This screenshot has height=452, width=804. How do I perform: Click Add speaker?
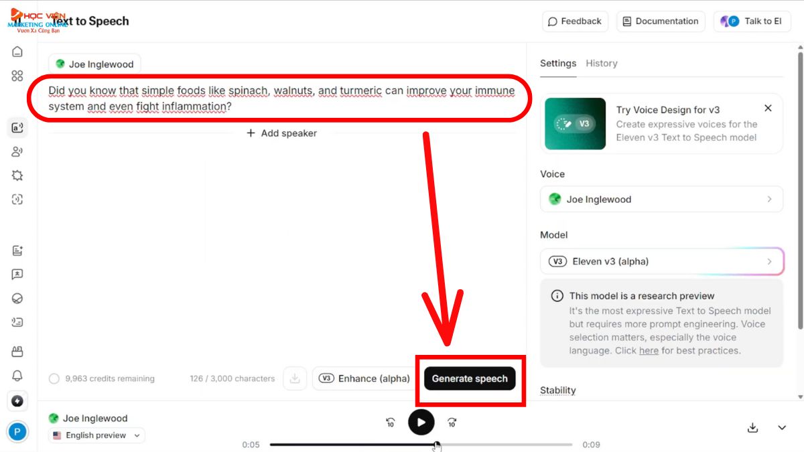pyautogui.click(x=282, y=133)
